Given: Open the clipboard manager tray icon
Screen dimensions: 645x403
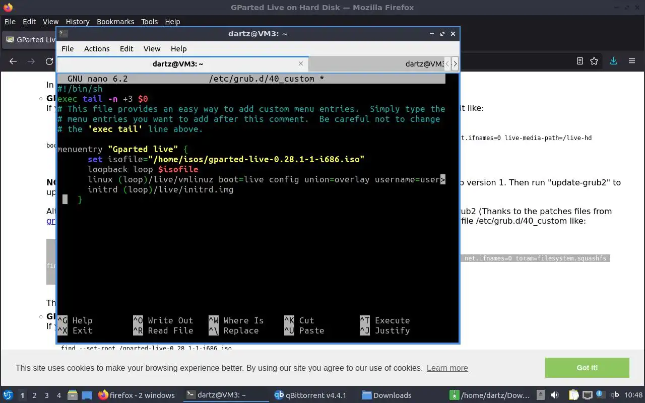Looking at the screenshot, I should coord(573,395).
